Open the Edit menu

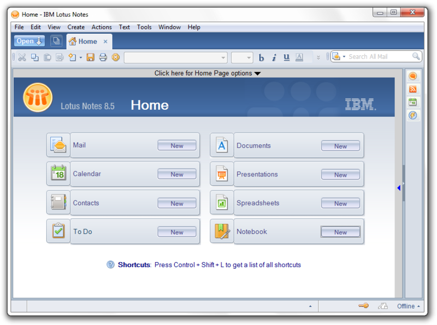[x=36, y=27]
